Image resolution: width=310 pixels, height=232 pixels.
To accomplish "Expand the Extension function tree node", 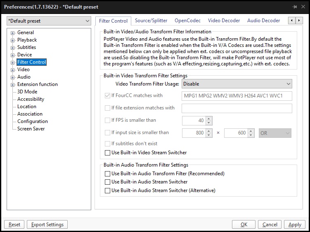I will tap(12, 85).
